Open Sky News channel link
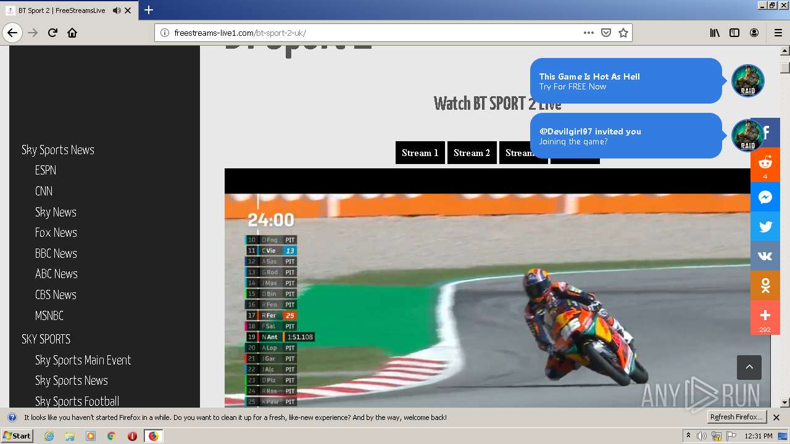 click(x=56, y=212)
